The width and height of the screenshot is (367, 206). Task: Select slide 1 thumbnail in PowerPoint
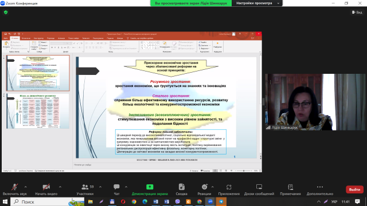click(x=38, y=73)
